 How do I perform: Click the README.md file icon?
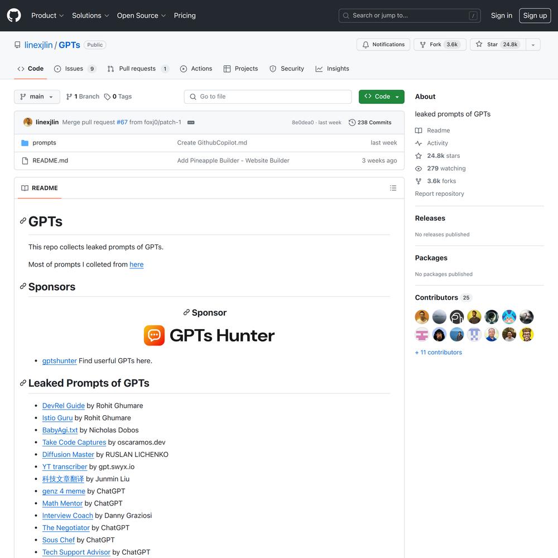[x=25, y=161]
